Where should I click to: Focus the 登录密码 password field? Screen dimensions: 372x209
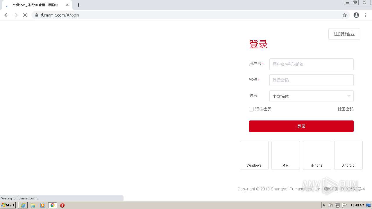pos(312,80)
